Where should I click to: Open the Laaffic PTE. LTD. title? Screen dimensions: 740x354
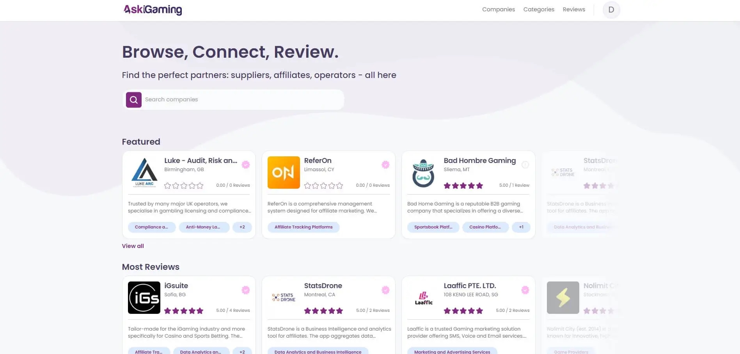470,286
